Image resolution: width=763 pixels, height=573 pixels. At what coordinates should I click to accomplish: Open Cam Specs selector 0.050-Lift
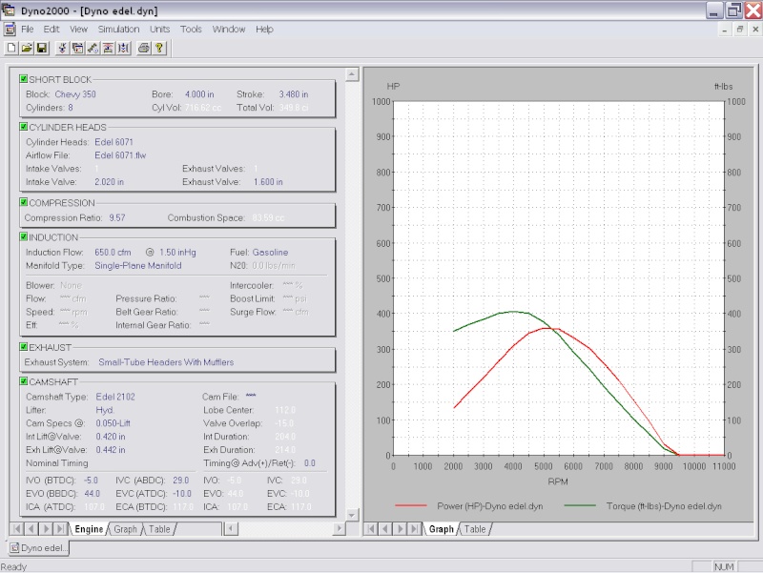113,423
